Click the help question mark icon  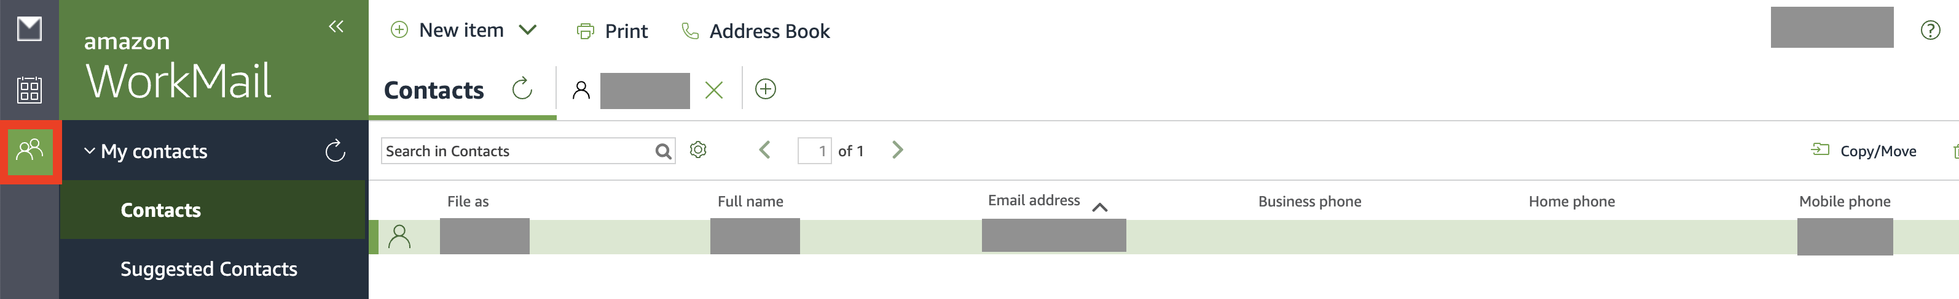[1930, 31]
